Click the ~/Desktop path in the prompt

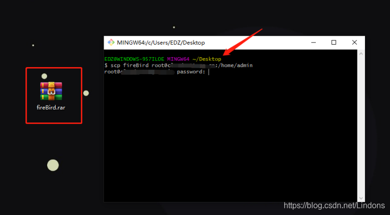[207, 59]
